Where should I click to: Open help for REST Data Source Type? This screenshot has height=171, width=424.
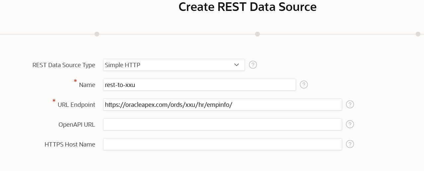coord(253,65)
